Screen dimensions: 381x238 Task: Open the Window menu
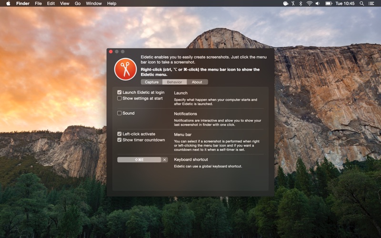click(94, 3)
